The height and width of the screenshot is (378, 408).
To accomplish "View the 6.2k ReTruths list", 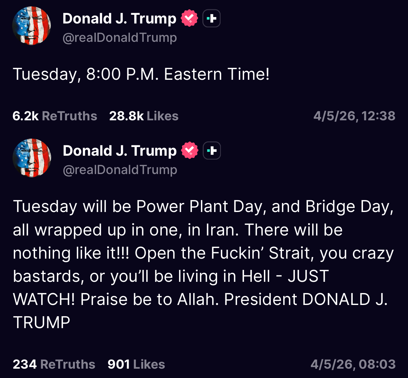I will 55,116.
